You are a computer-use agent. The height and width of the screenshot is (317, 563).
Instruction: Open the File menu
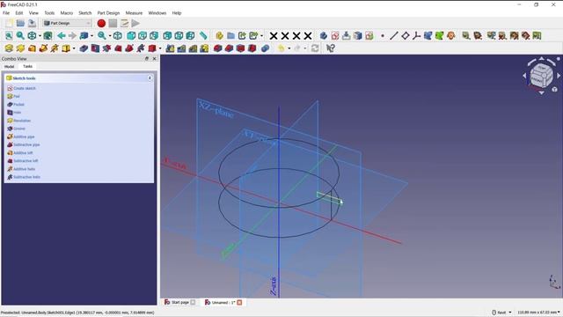(x=6, y=13)
